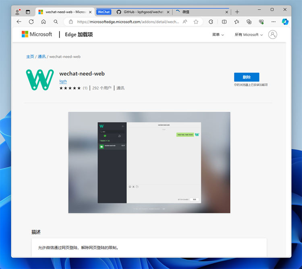
Task: Click wechat-need-web in the breadcrumb trail
Action: tap(65, 57)
